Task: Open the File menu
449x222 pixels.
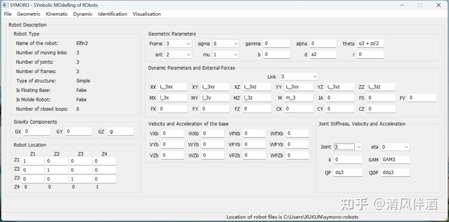Action: 8,14
